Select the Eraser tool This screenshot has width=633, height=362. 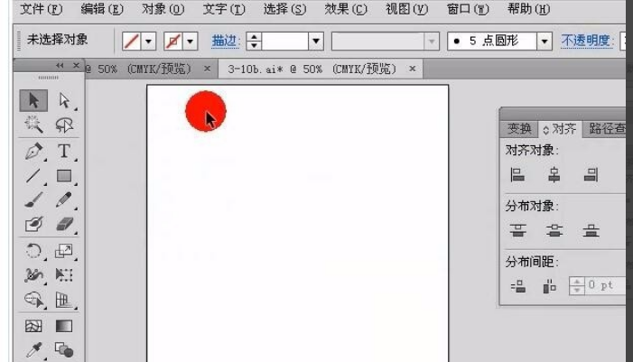click(64, 224)
